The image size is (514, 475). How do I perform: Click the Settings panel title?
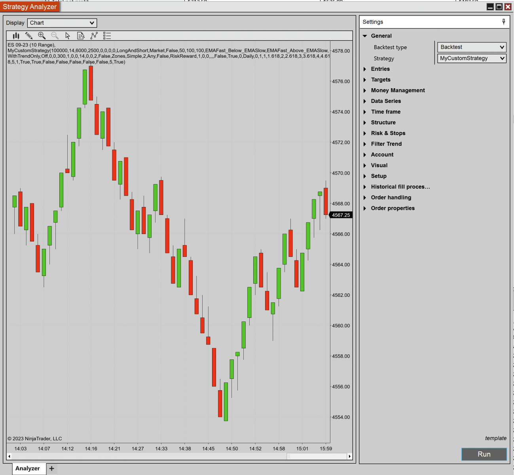(x=373, y=22)
